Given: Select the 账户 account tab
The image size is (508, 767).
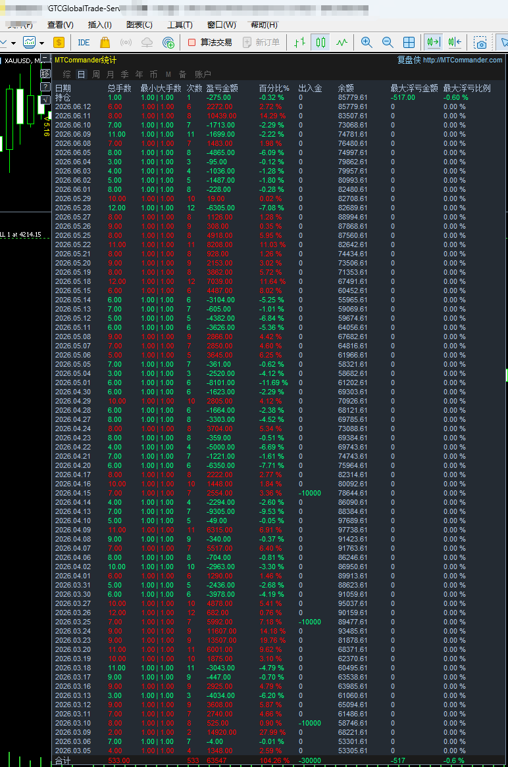Looking at the screenshot, I should [x=203, y=74].
